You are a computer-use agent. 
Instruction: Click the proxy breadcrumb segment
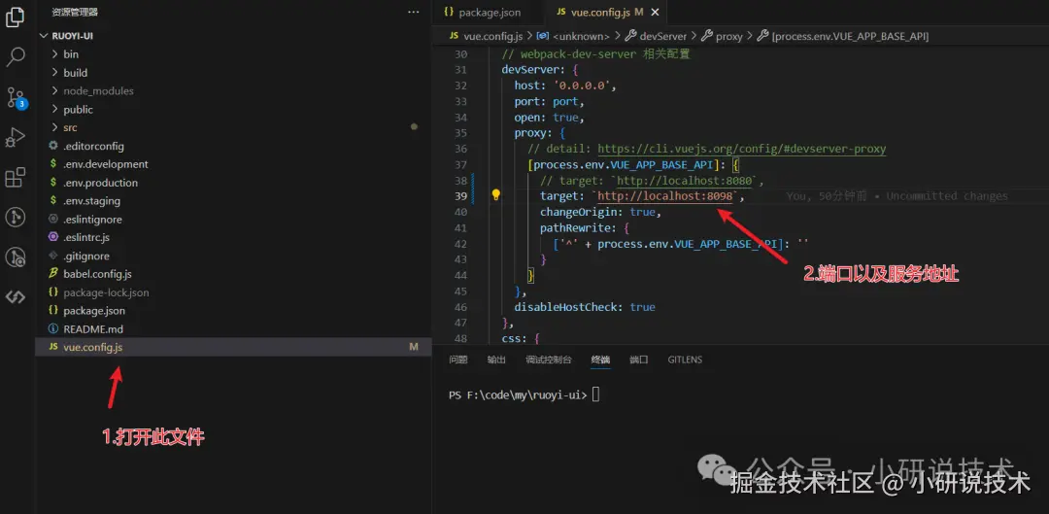click(729, 36)
